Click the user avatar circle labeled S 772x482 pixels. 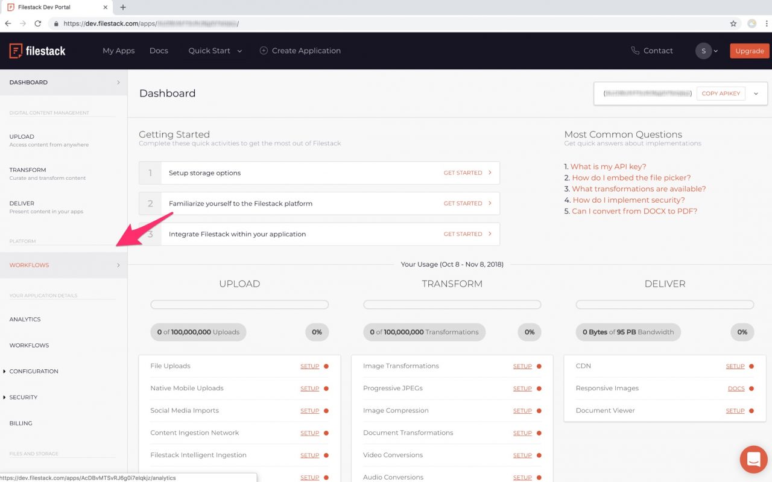click(703, 51)
